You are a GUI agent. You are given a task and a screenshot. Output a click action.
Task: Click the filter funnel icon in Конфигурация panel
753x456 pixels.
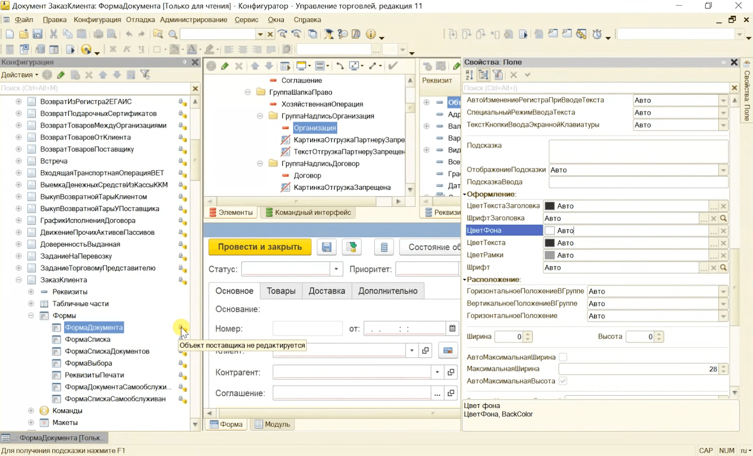[x=145, y=75]
